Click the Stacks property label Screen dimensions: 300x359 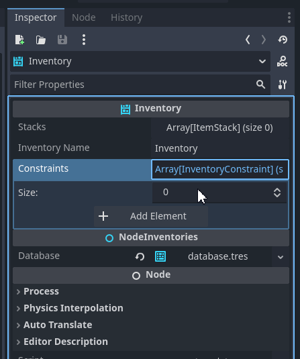[32, 127]
